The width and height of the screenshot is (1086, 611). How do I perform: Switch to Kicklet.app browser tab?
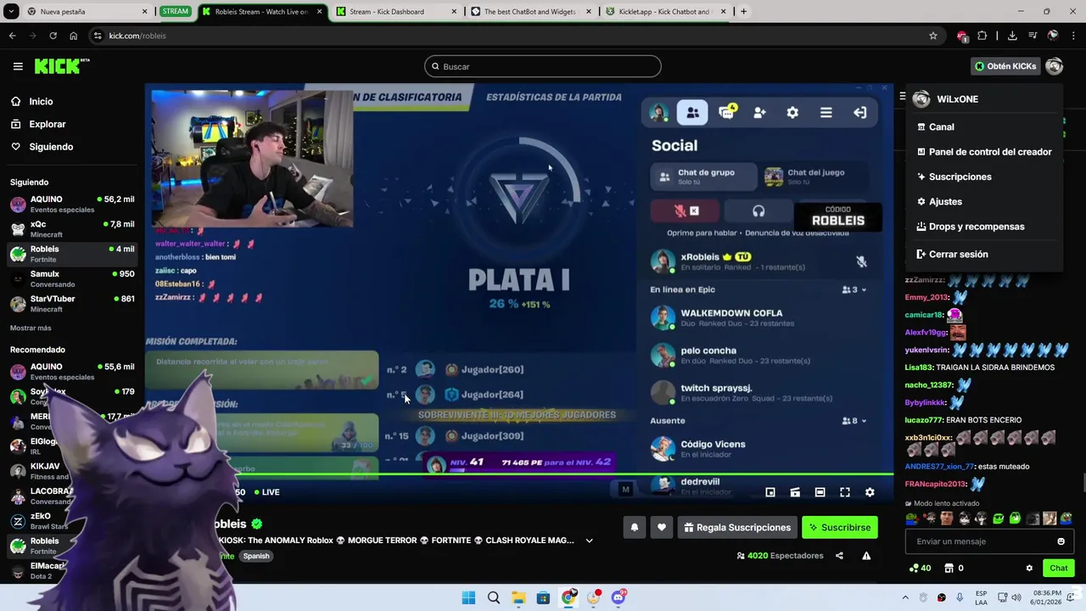(664, 12)
